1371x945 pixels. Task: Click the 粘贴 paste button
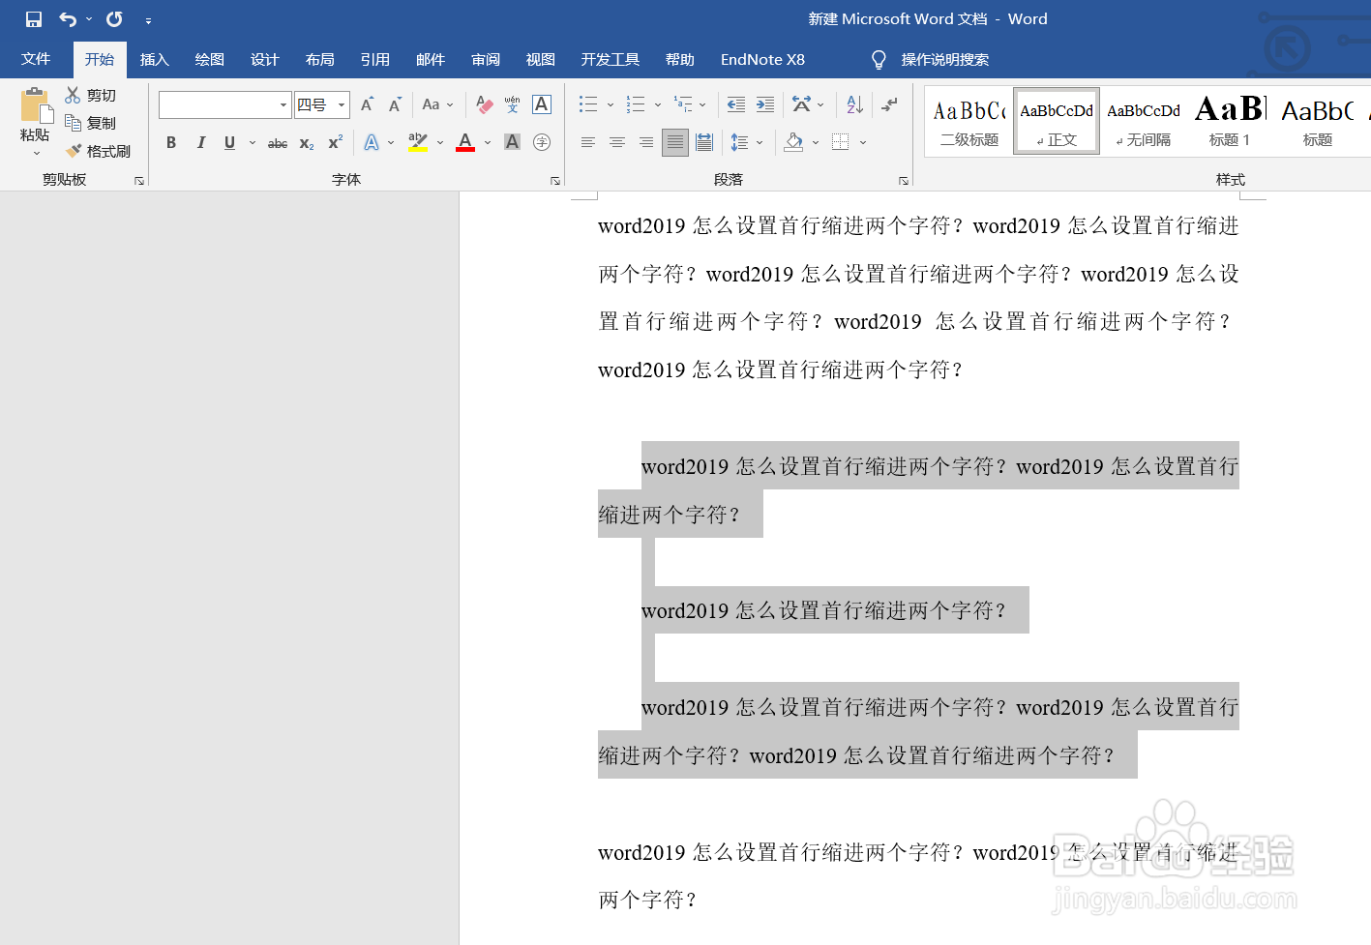click(x=35, y=123)
